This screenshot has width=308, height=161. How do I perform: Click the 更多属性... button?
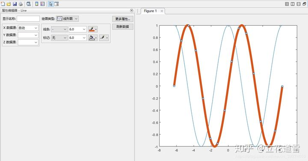123,19
